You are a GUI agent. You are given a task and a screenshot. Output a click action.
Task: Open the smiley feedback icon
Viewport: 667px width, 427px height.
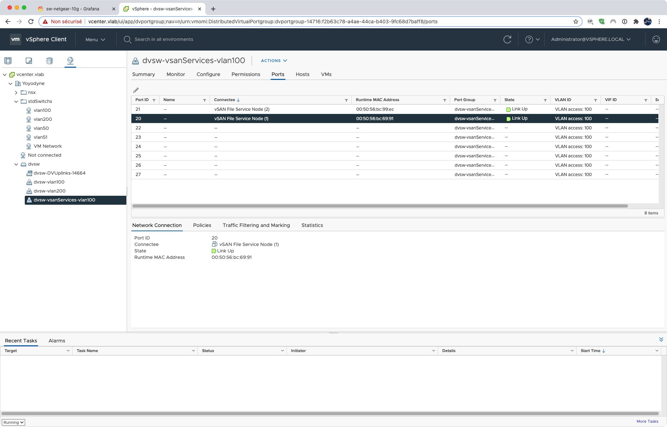point(656,39)
